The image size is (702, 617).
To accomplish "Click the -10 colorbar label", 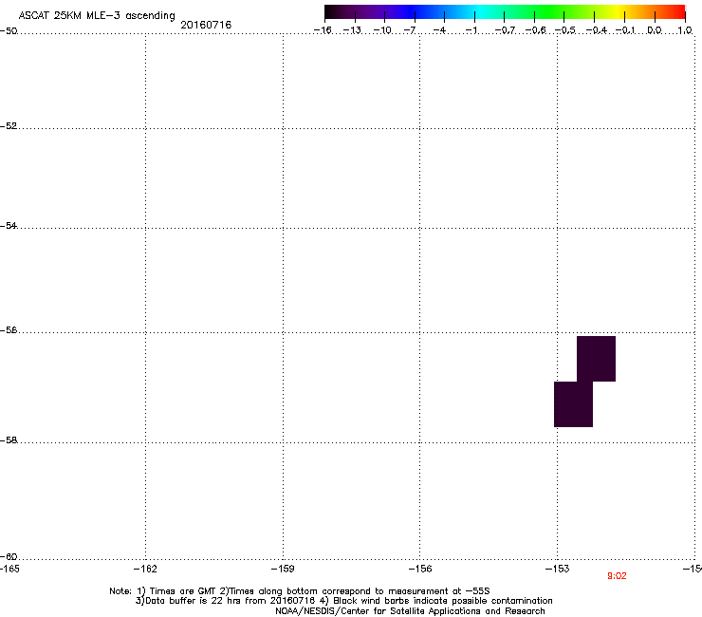I will pos(382,30).
